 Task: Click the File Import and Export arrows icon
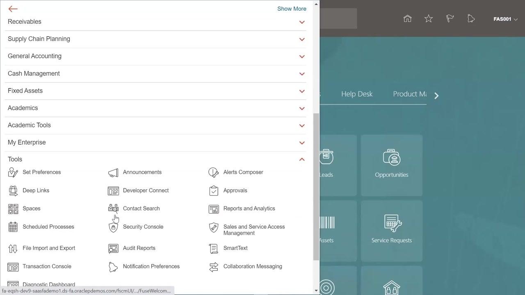(x=13, y=248)
